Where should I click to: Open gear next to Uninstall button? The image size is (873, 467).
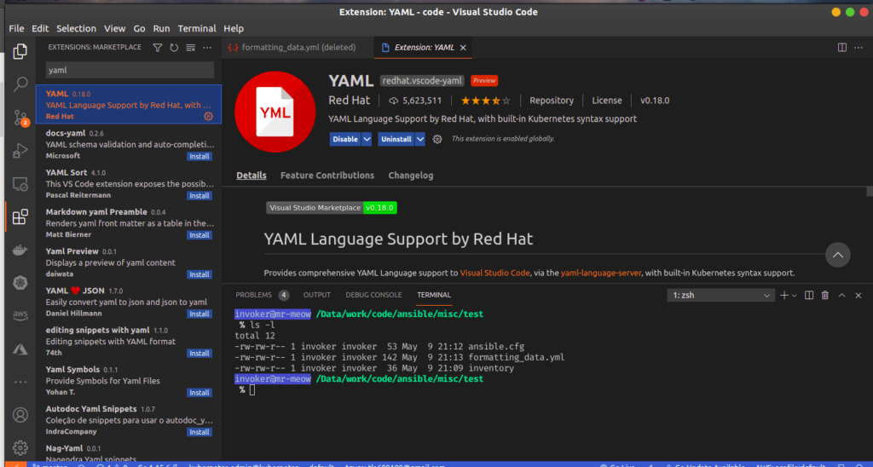click(437, 139)
